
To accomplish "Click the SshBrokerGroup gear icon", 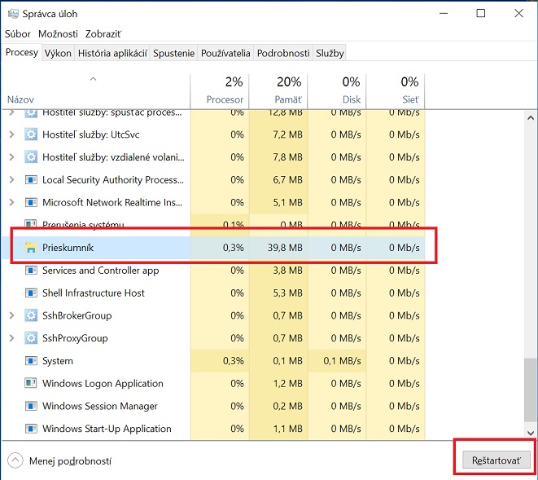I will pos(31,315).
